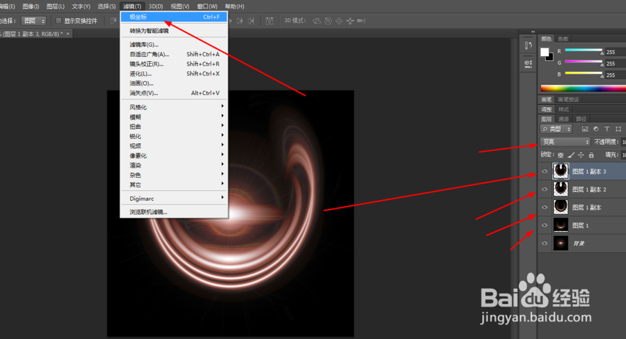This screenshot has width=626, height=339.
Task: Open the 图层 auto-select dropdown in options bar
Action: [x=34, y=21]
